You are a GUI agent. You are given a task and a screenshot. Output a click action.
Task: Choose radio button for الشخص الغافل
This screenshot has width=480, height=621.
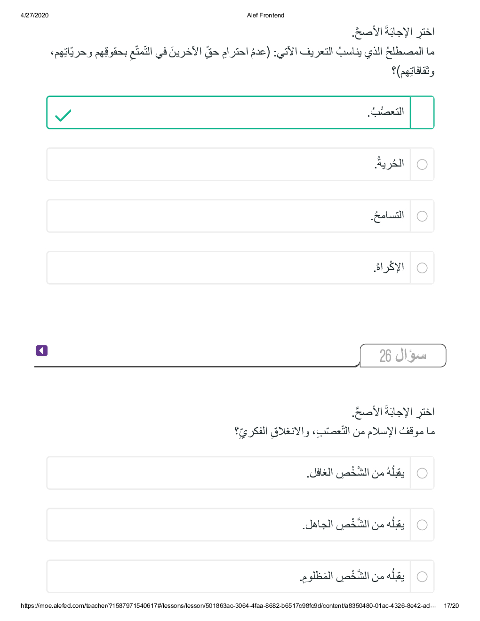[422, 473]
